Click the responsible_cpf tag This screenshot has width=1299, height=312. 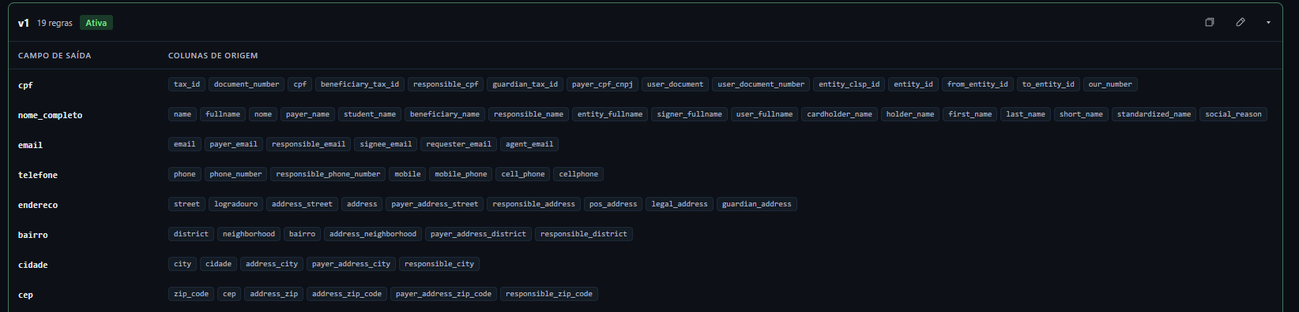(446, 84)
